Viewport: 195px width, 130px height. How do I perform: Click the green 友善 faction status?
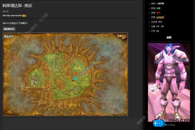click(x=158, y=8)
